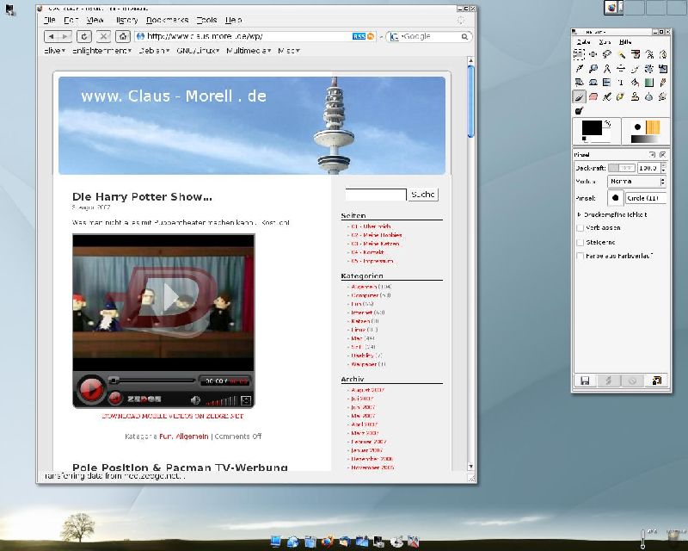688x551 pixels.
Task: Select the pink Eraser tool
Action: (593, 96)
